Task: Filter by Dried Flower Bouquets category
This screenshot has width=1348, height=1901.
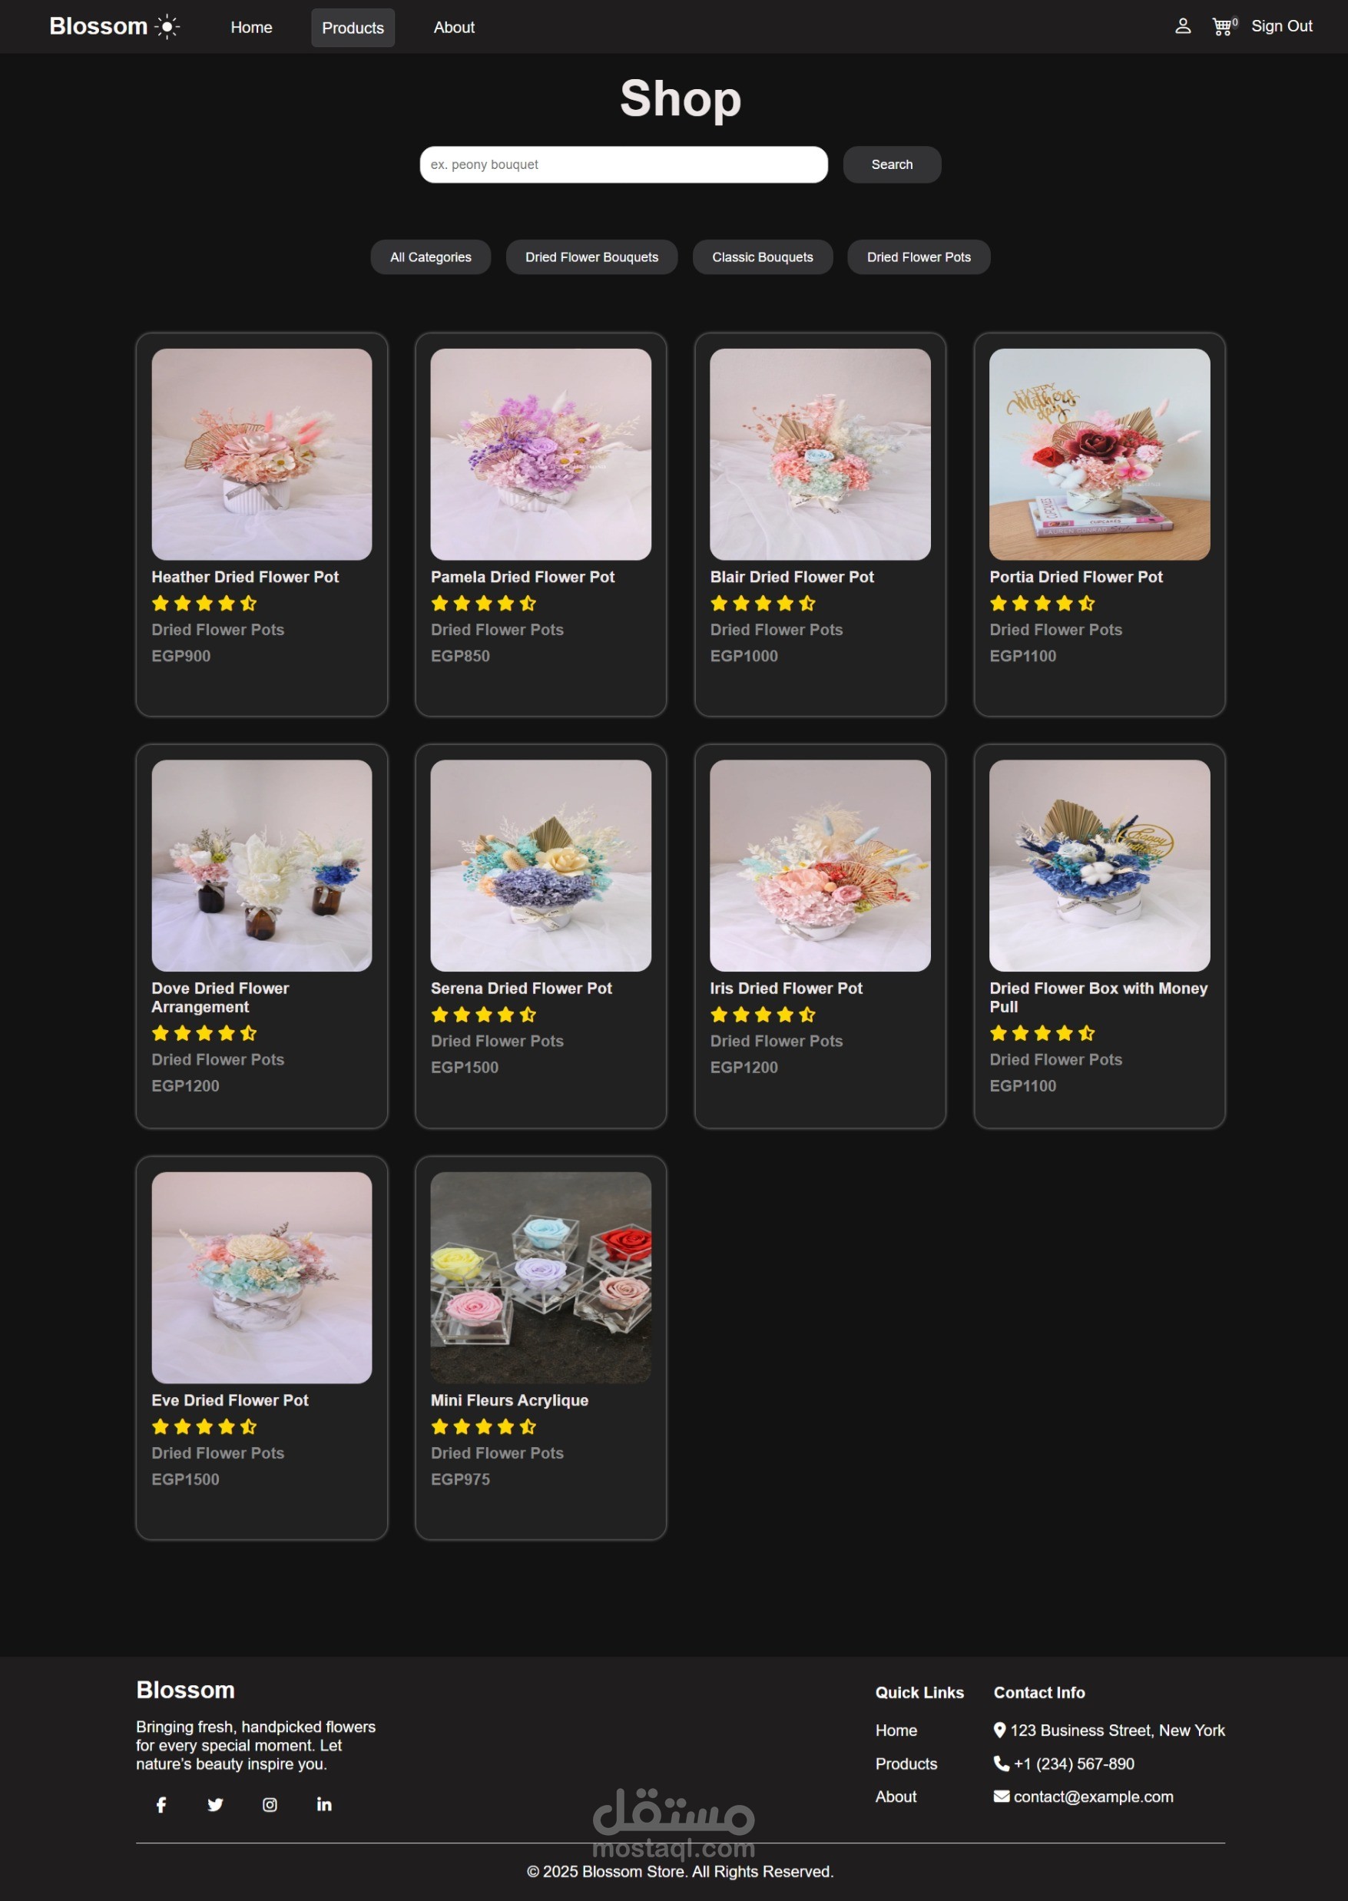Action: tap(592, 257)
